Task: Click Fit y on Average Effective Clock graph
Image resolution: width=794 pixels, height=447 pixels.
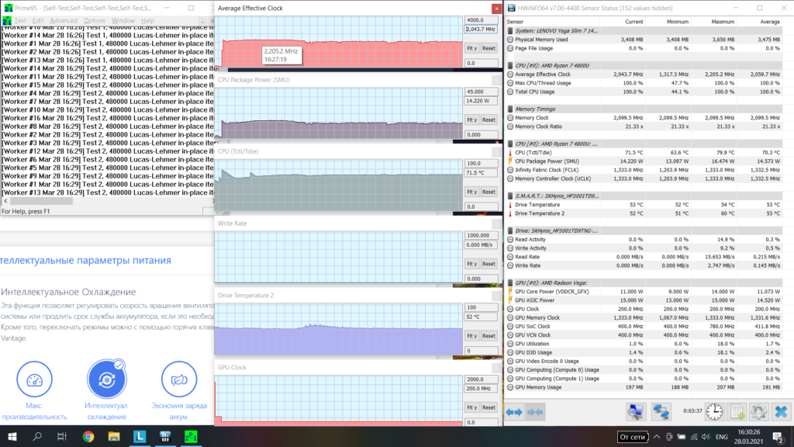Action: pos(472,48)
